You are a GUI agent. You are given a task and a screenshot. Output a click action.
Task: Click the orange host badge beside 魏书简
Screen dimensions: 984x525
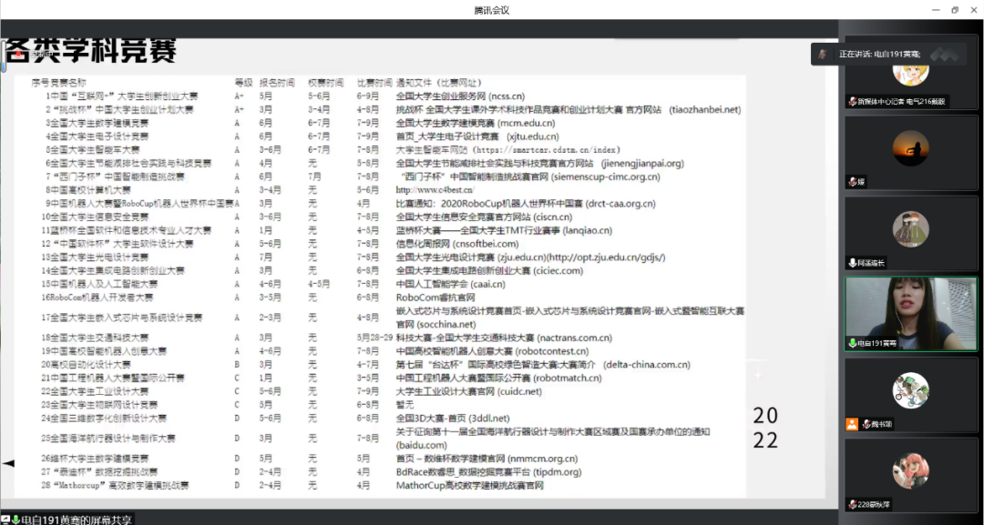852,424
